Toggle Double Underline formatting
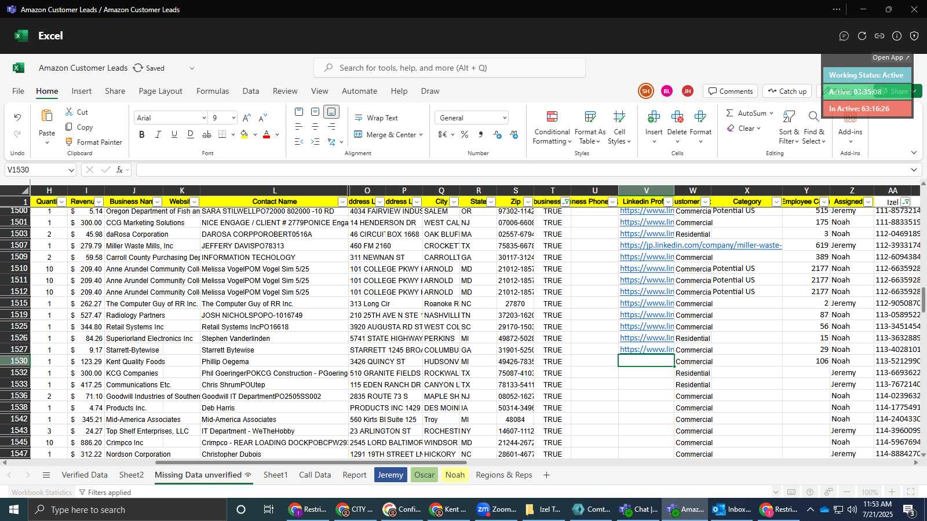The image size is (927, 521). 191,134
